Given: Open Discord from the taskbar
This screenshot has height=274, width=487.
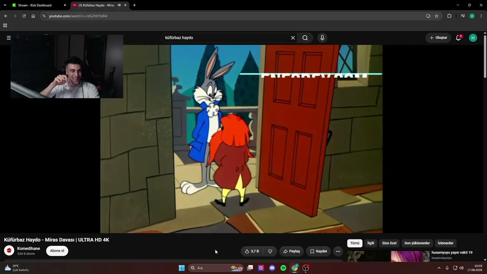Looking at the screenshot, I should (272, 268).
